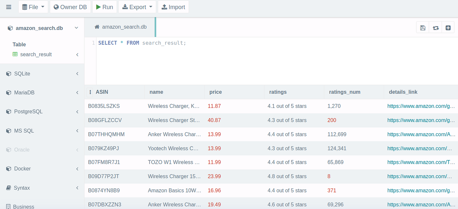Screen dimensions: 458x209
Task: Click the database icon next to amazon_search.db
Action: [10, 28]
